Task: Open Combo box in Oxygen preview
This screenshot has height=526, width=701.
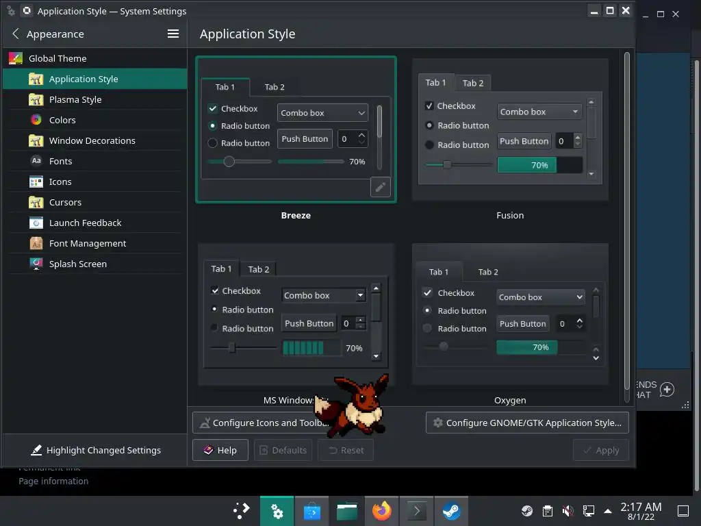Action: tap(541, 297)
